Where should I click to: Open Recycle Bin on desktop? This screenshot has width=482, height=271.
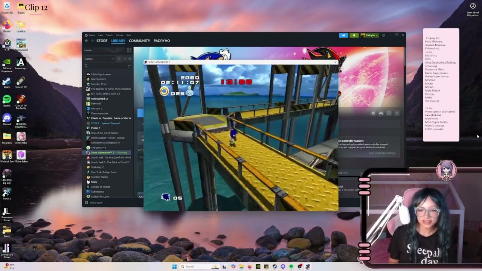(x=7, y=8)
